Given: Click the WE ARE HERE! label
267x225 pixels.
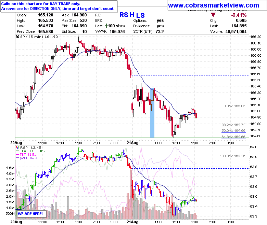Looking at the screenshot, I should pos(30,214).
